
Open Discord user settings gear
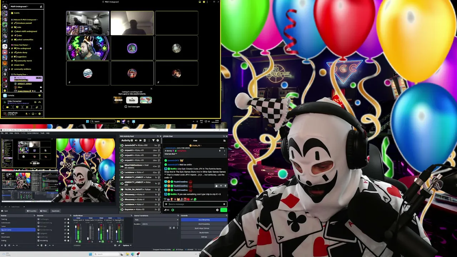(x=40, y=114)
